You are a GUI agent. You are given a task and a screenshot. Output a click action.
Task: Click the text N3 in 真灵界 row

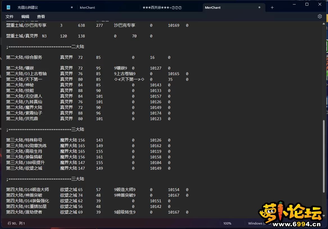pos(44,36)
